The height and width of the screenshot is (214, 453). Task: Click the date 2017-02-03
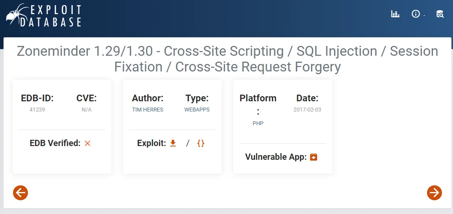(x=307, y=110)
